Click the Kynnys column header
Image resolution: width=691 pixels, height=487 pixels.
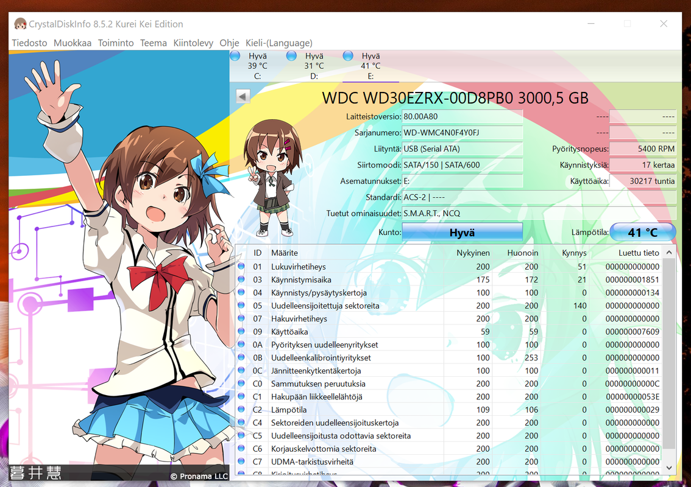(574, 253)
